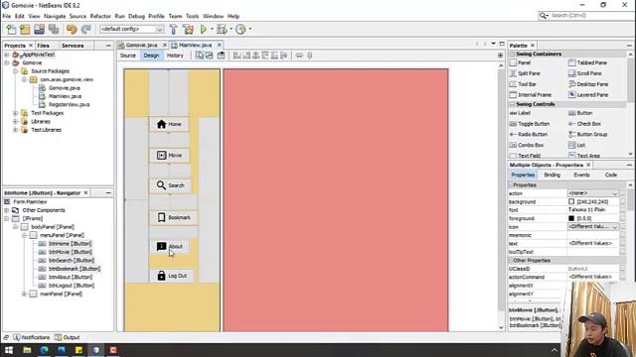The width and height of the screenshot is (636, 357).
Task: Click the foreground color swatch property
Action: (571, 218)
